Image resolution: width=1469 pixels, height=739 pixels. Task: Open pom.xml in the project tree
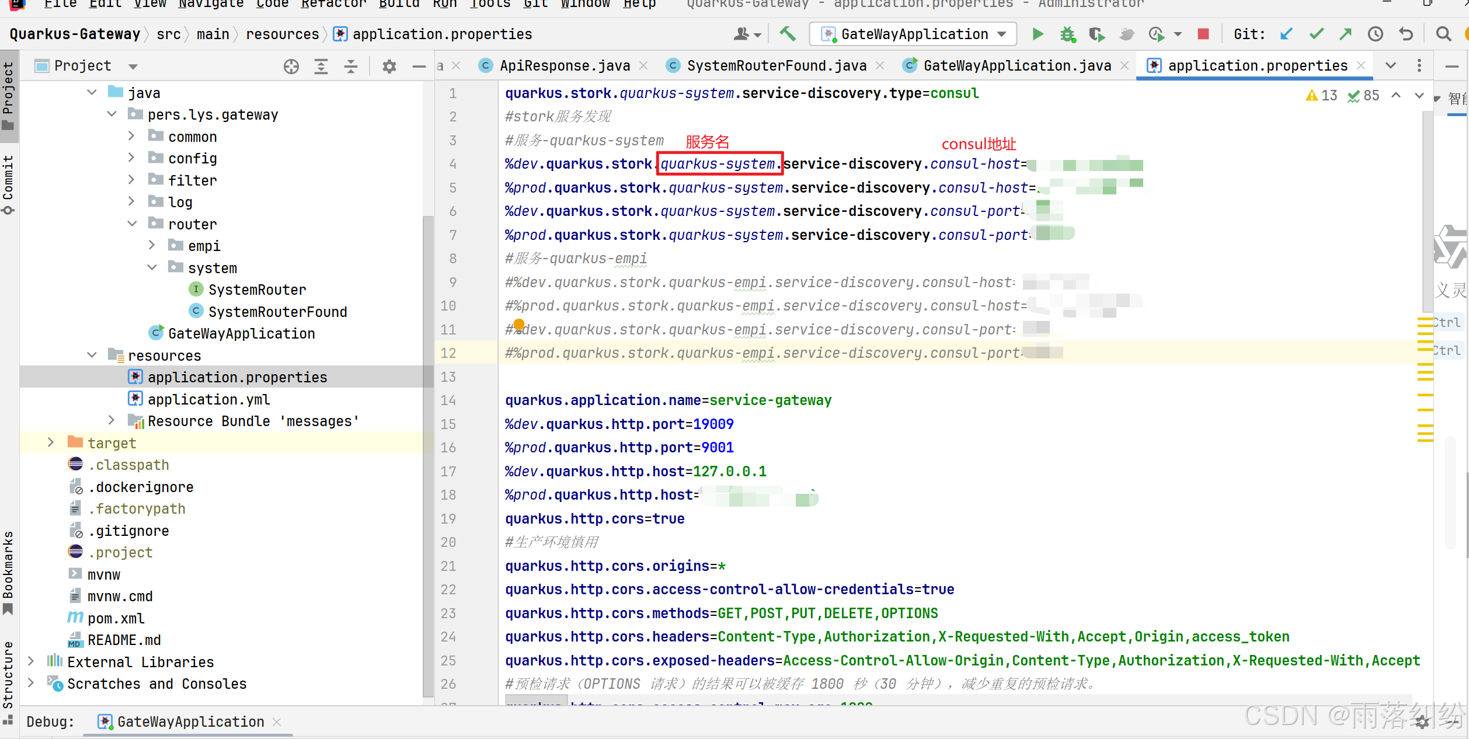click(116, 618)
